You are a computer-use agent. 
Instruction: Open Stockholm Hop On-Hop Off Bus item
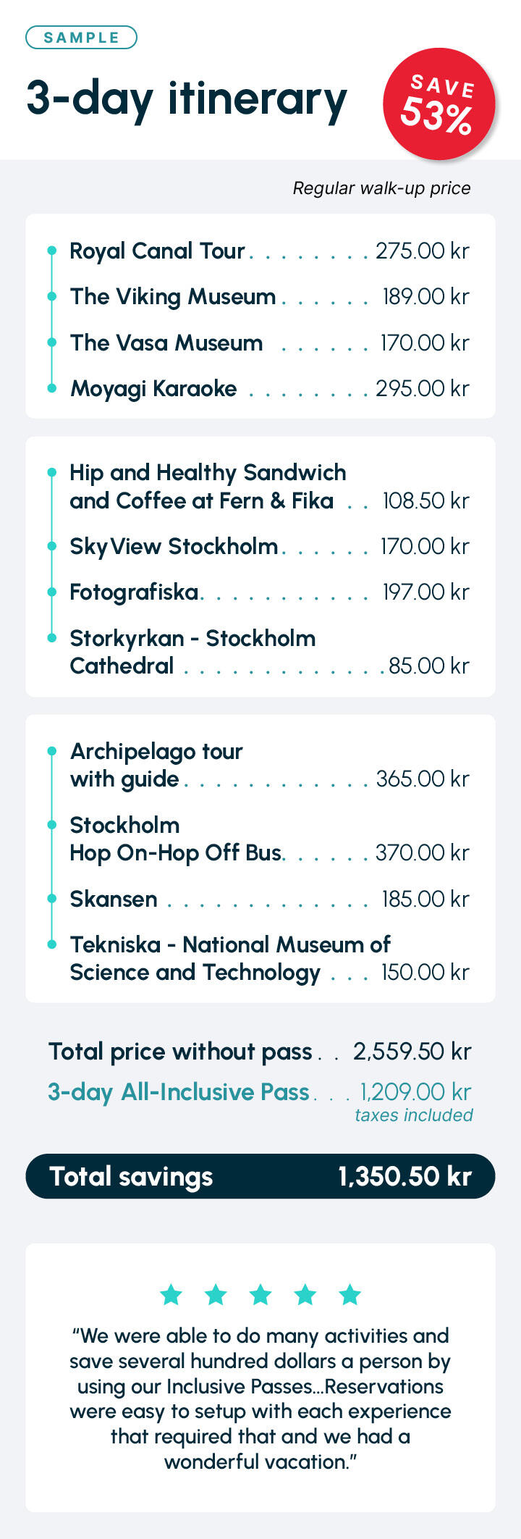pyautogui.click(x=269, y=839)
